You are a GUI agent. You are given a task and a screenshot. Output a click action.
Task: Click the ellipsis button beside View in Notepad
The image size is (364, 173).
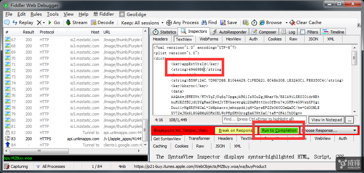(x=349, y=120)
